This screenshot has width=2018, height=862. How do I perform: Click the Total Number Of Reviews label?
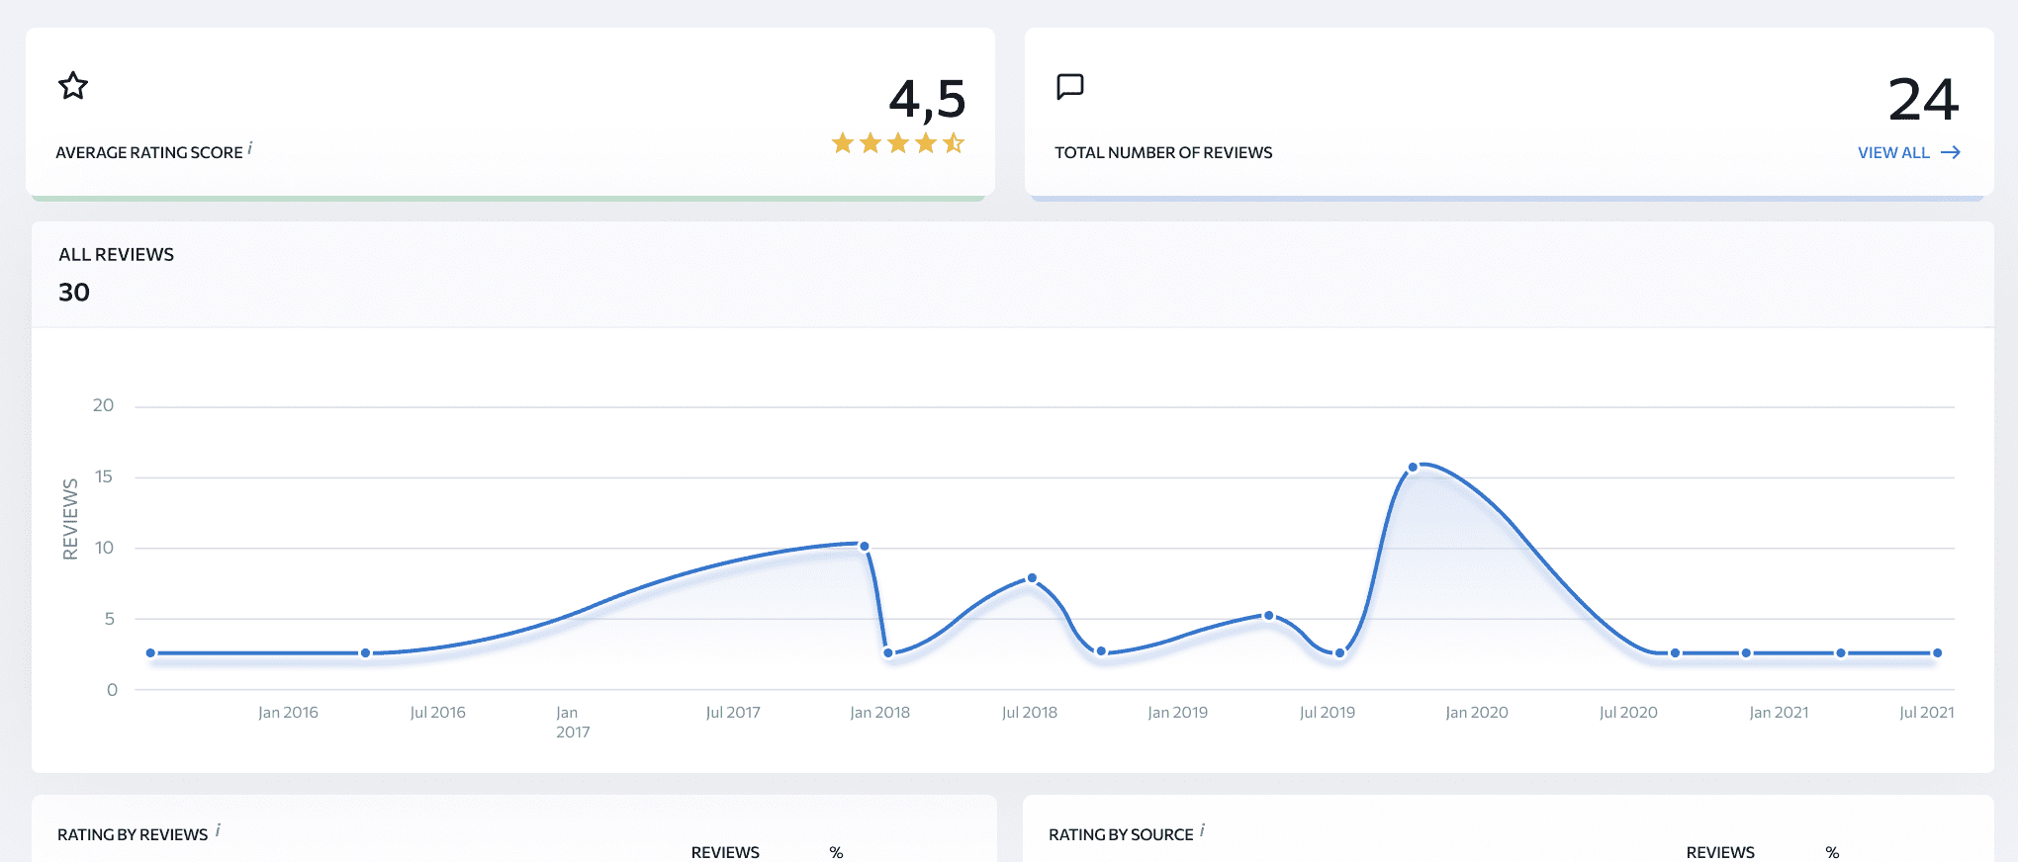(x=1163, y=152)
